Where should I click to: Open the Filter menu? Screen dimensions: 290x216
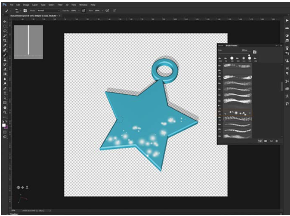[60, 5]
